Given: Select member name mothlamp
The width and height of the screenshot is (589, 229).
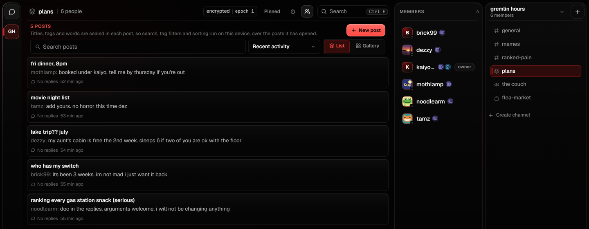Looking at the screenshot, I should (x=430, y=84).
